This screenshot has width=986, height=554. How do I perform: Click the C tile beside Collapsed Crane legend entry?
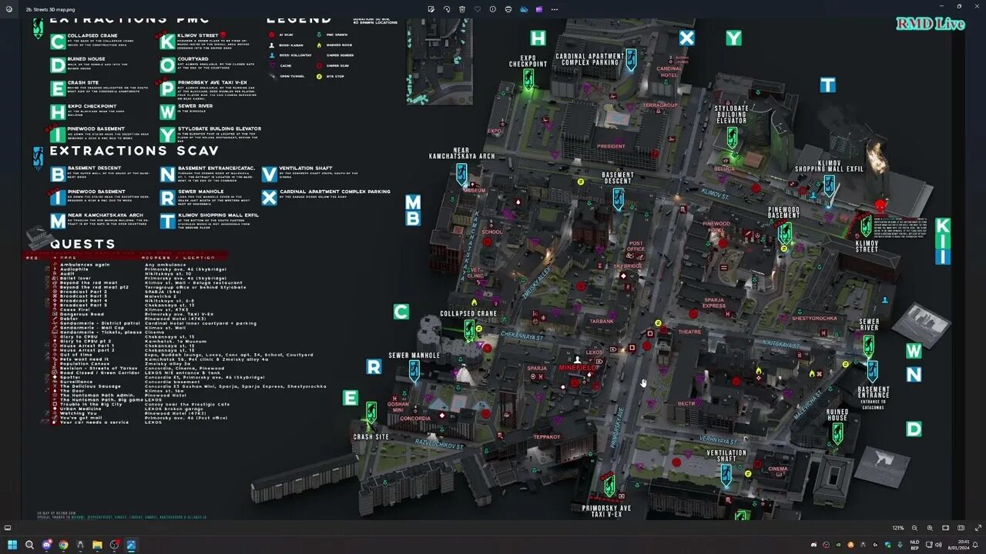point(58,42)
